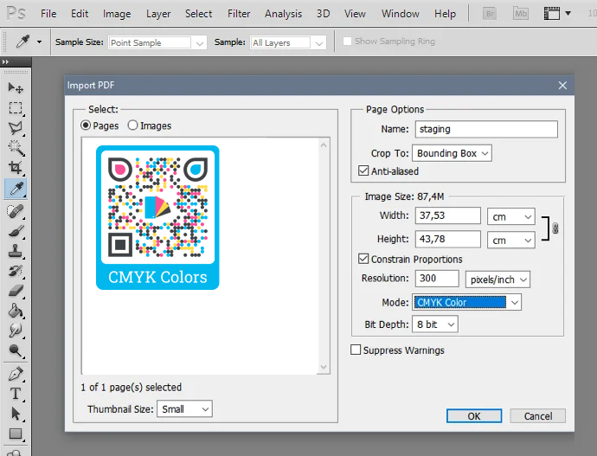Select the CMYK Colors page thumbnail

click(x=157, y=217)
